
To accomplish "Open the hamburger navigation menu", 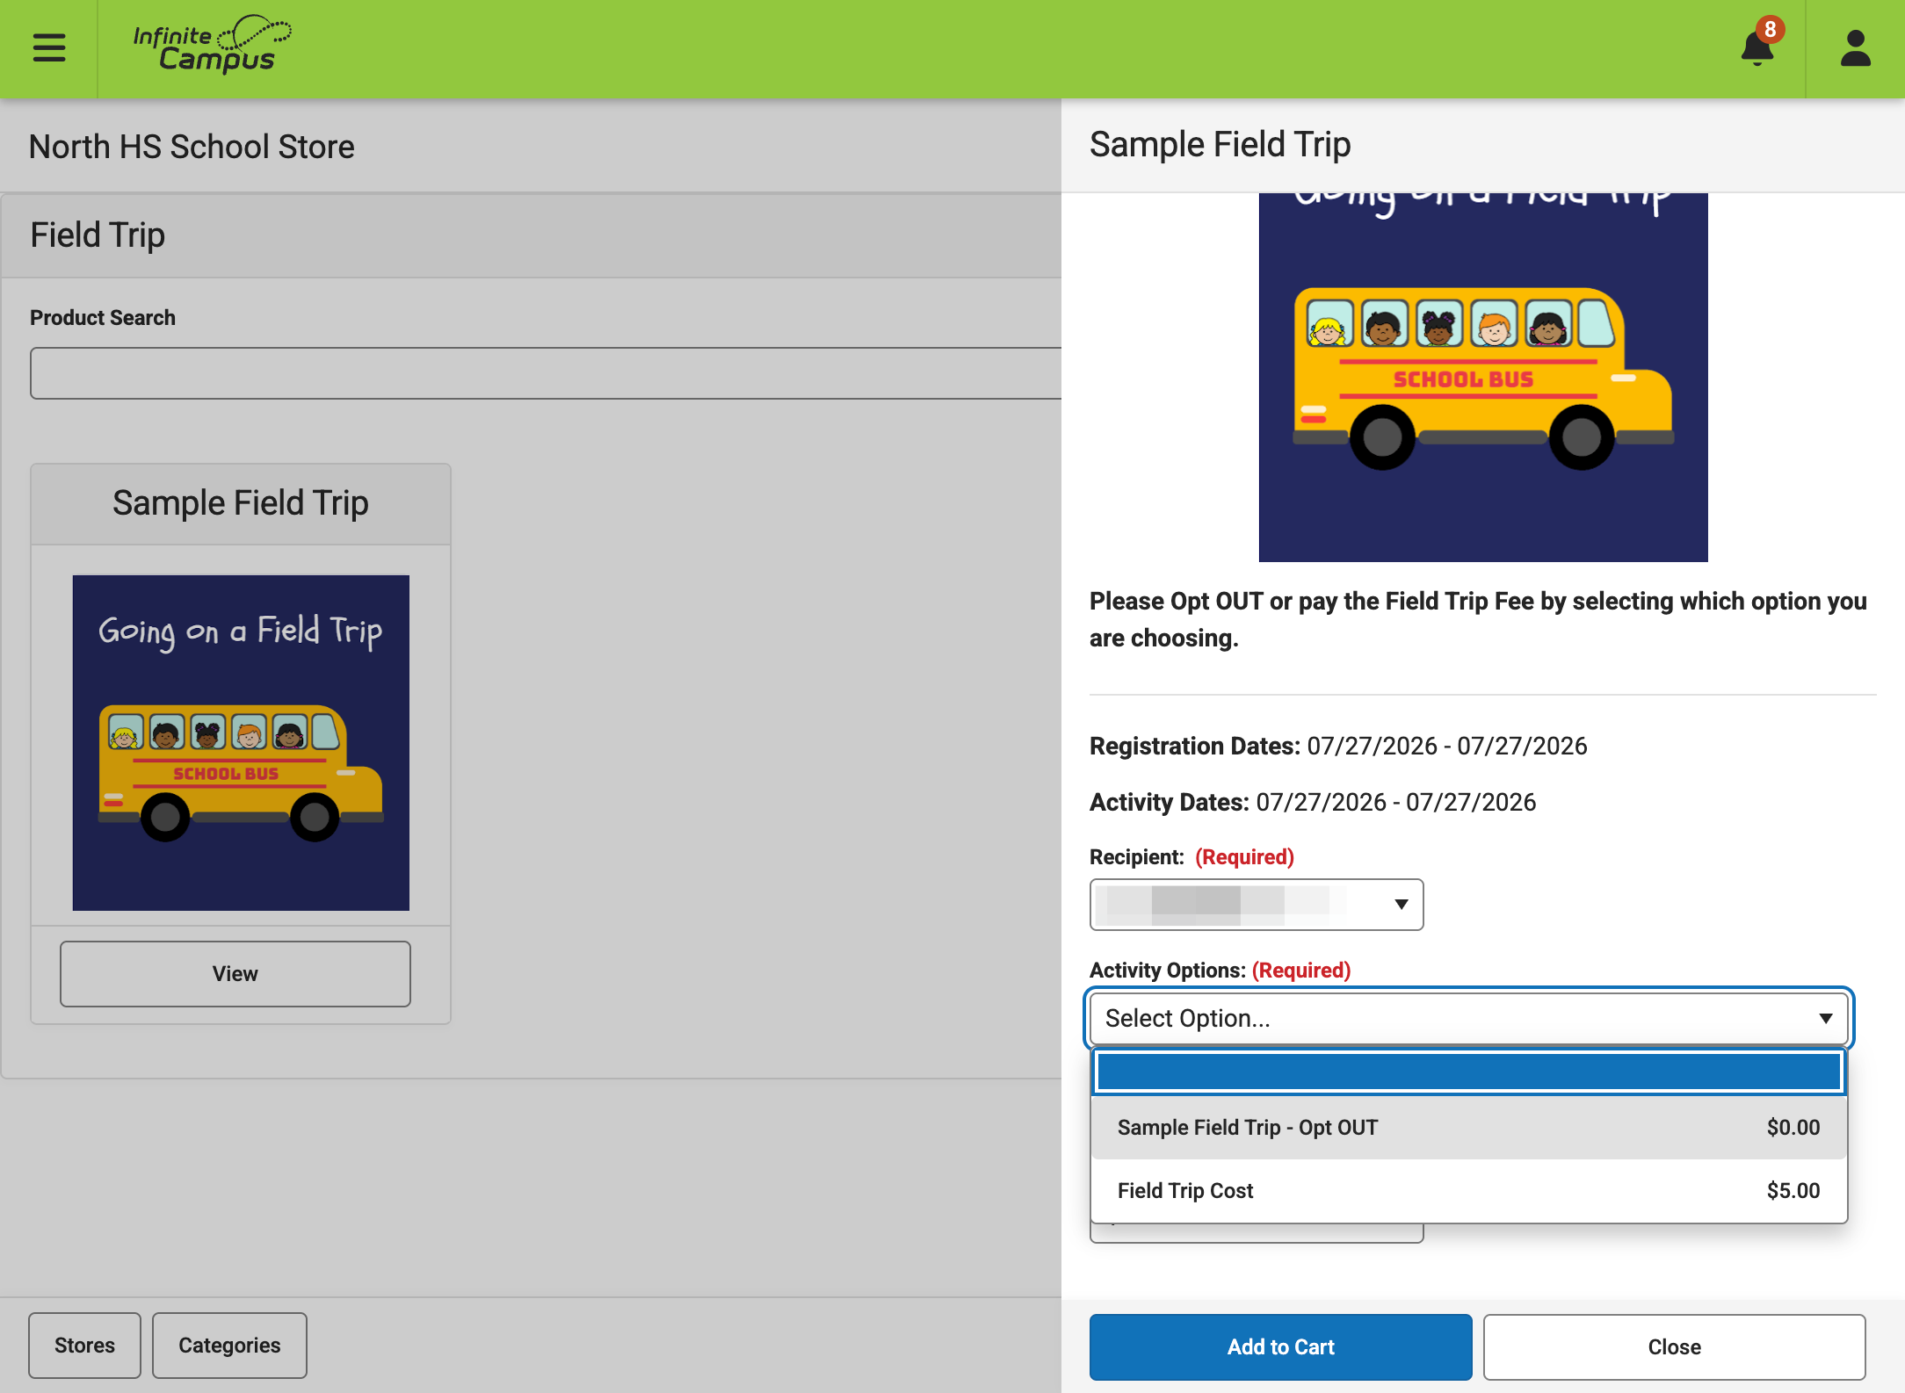I will coord(49,47).
